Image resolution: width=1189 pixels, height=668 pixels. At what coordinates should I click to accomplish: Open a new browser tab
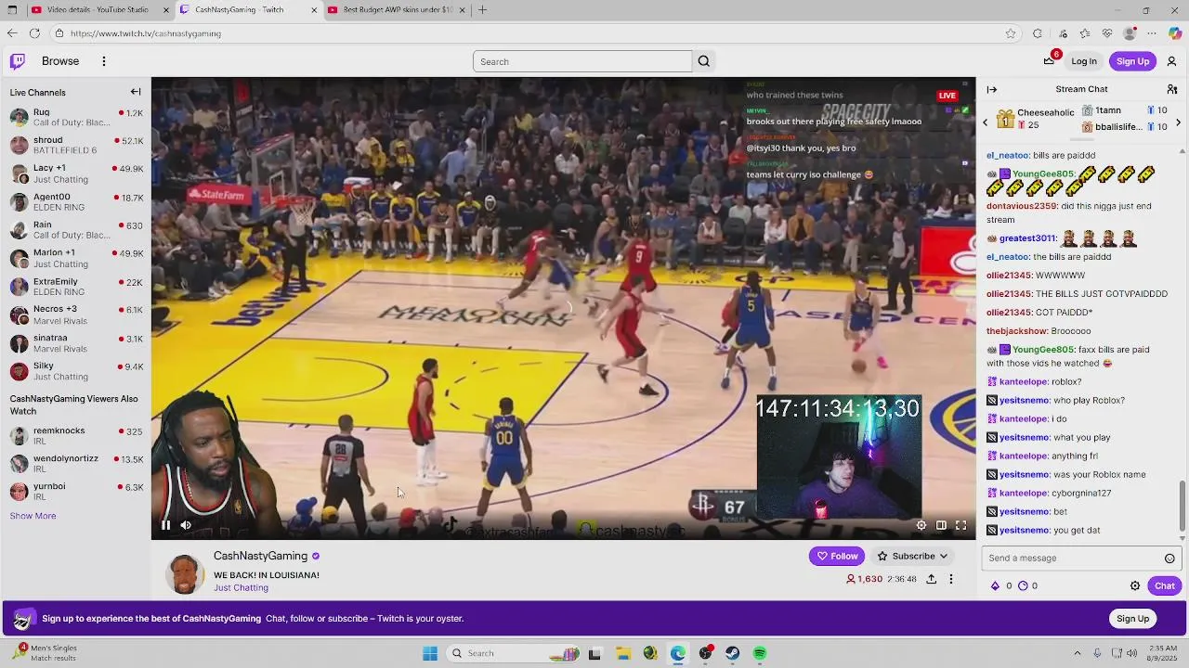(x=482, y=10)
